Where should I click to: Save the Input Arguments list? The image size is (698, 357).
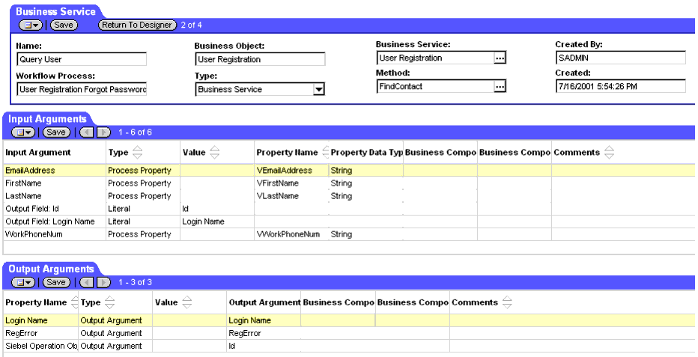tap(56, 132)
